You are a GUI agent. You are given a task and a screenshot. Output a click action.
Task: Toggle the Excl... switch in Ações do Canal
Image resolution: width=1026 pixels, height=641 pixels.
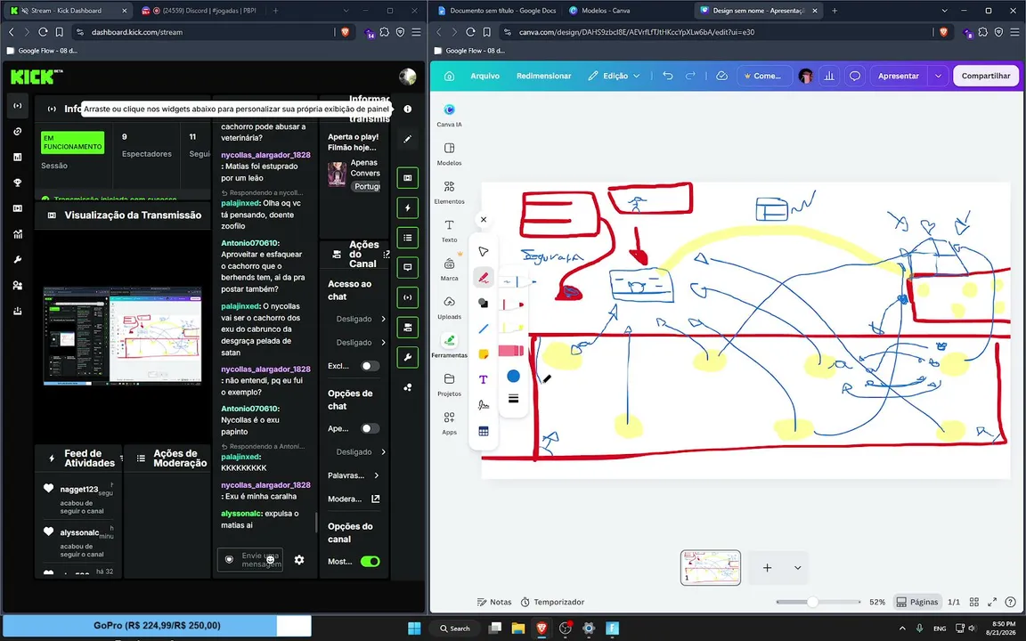click(x=370, y=366)
